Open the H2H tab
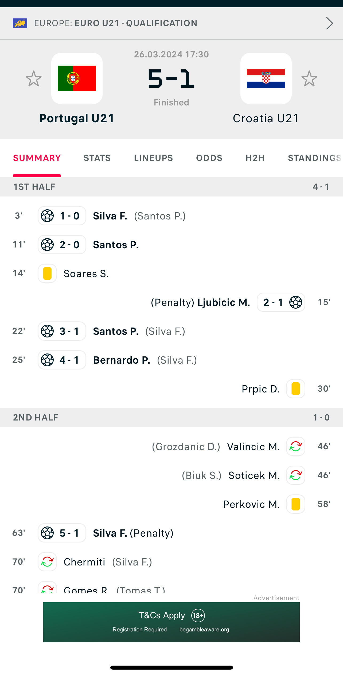343x676 pixels. coord(255,158)
